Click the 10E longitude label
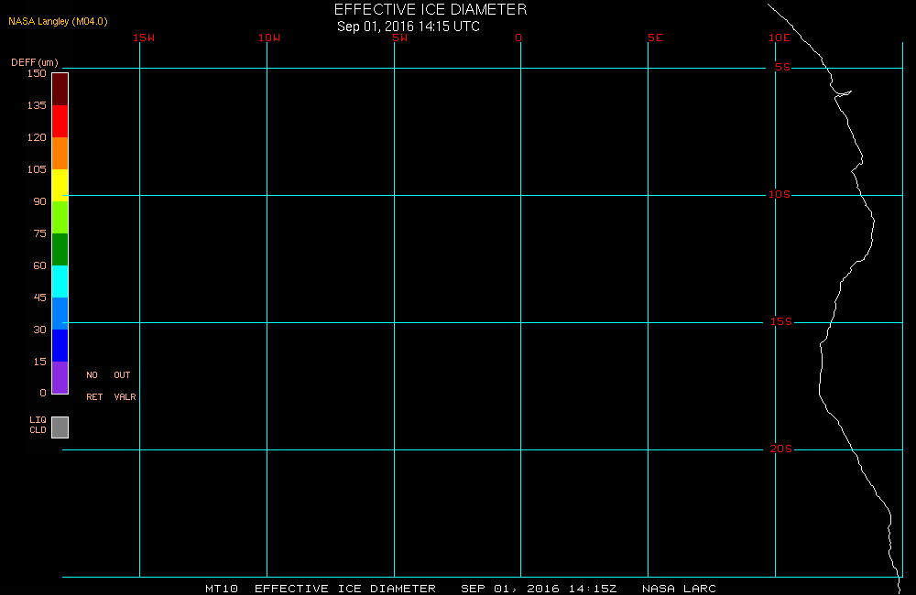This screenshot has width=916, height=595. click(x=780, y=38)
